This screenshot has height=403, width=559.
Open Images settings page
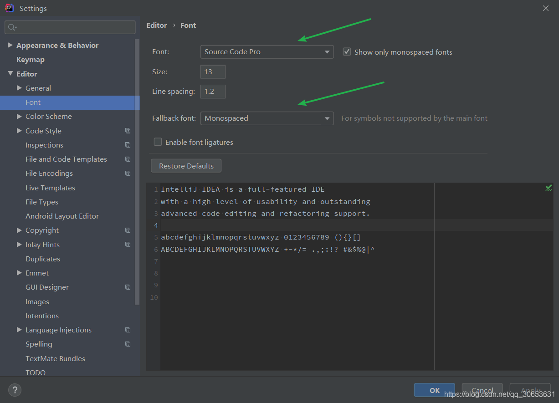(37, 301)
